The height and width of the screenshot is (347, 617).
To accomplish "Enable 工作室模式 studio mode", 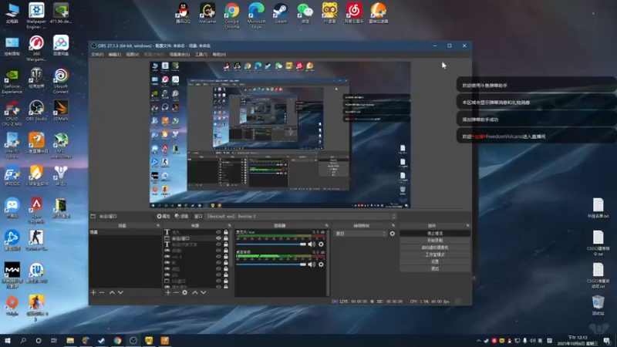I will (435, 254).
